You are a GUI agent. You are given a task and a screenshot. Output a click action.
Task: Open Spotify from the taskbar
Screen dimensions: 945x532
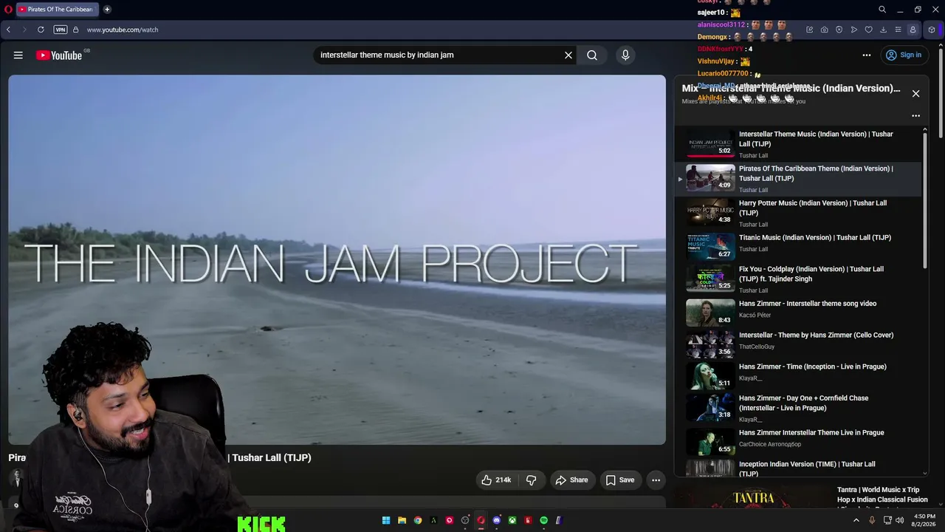tap(544, 520)
